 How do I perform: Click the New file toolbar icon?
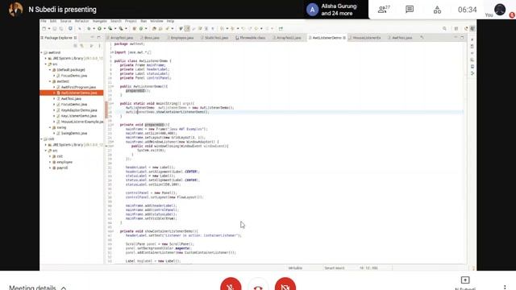click(44, 29)
